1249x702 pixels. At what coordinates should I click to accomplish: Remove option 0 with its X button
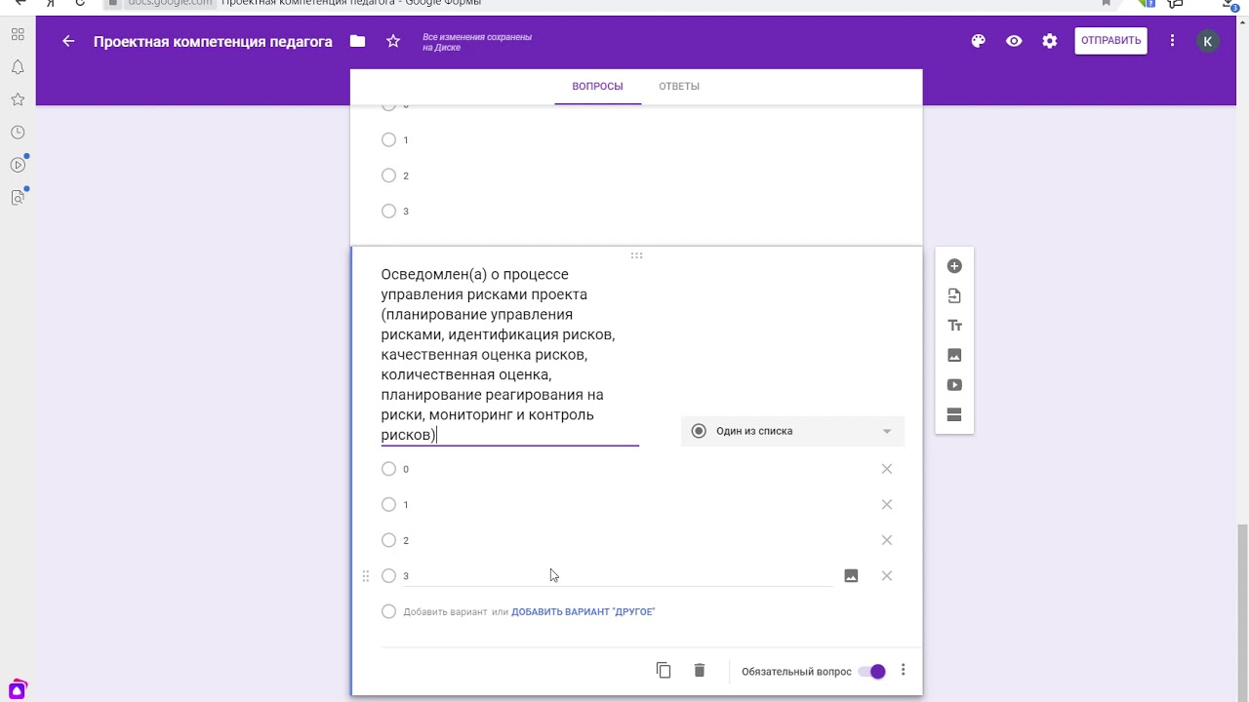(887, 469)
